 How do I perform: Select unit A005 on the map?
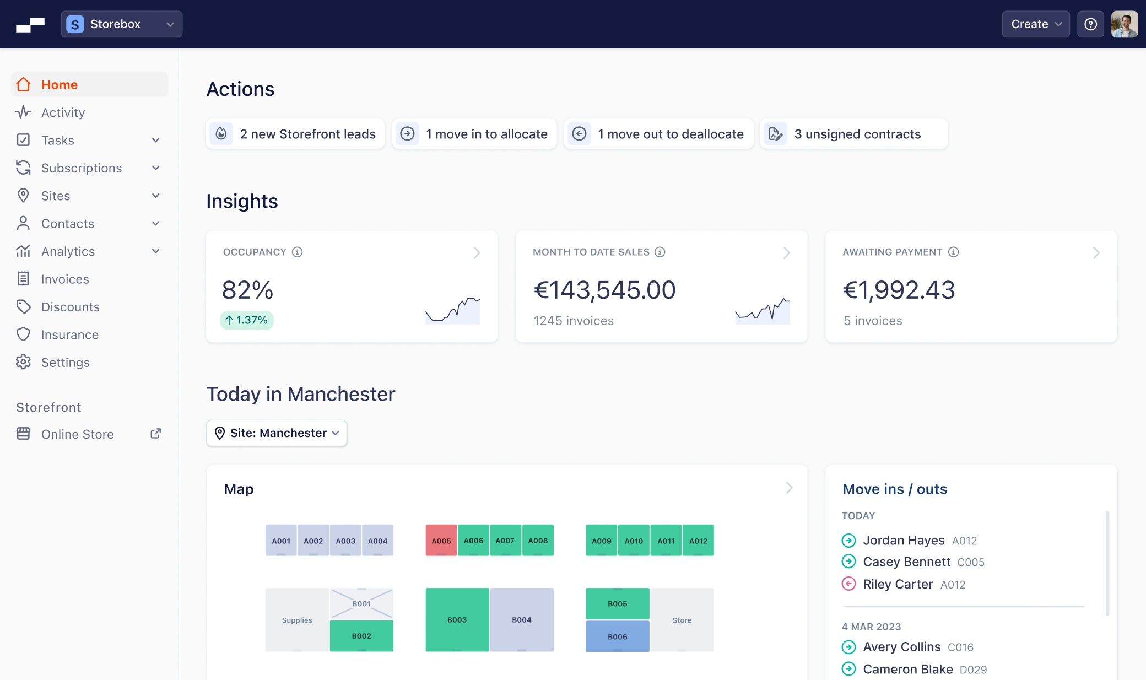(440, 541)
